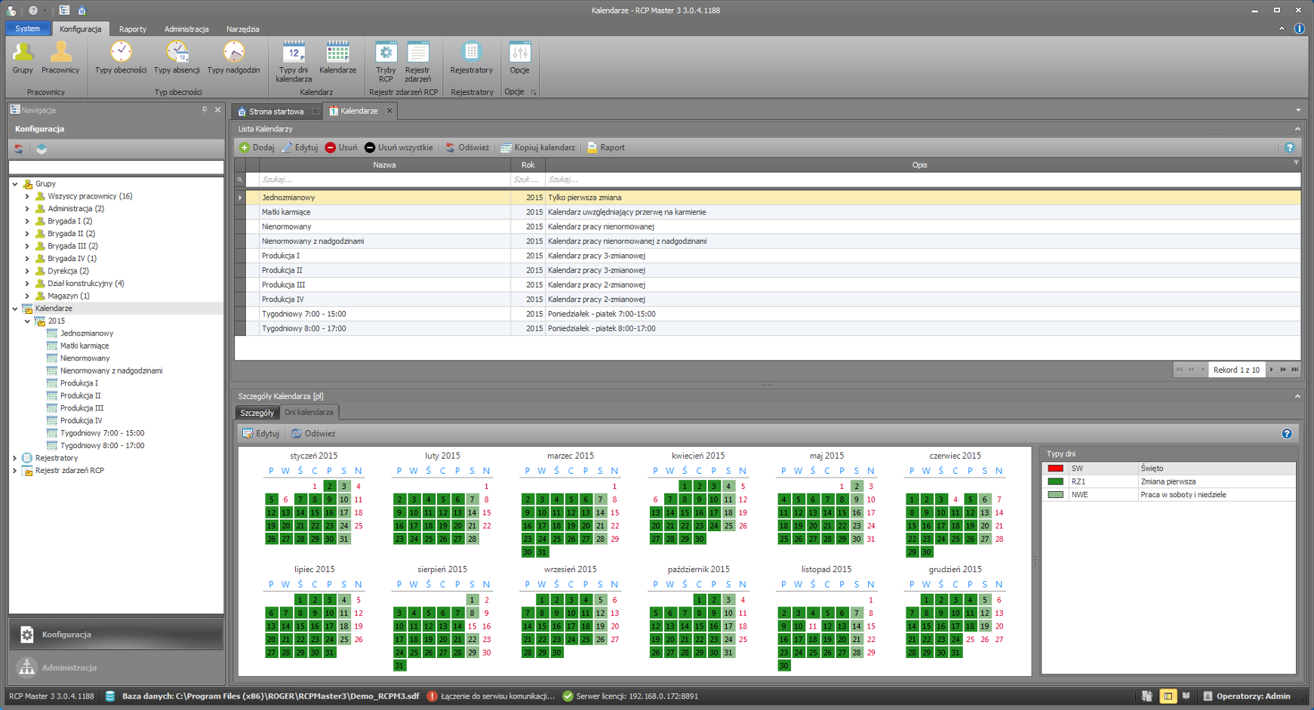Collapse the Grupy tree node
Screen dimensions: 1314x710
(15, 184)
